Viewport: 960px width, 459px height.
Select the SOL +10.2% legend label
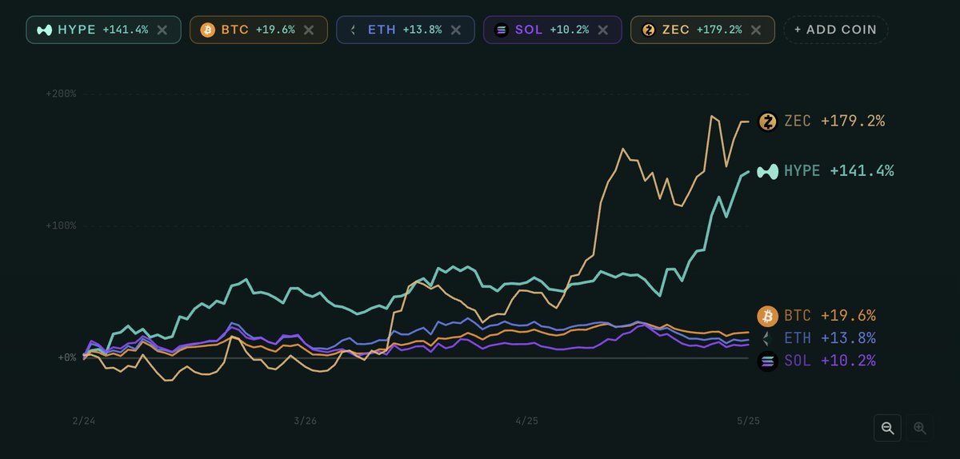tap(830, 361)
